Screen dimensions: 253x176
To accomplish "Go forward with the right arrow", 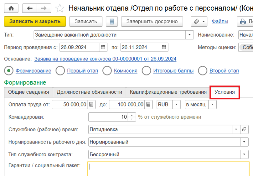I will (x=44, y=8).
